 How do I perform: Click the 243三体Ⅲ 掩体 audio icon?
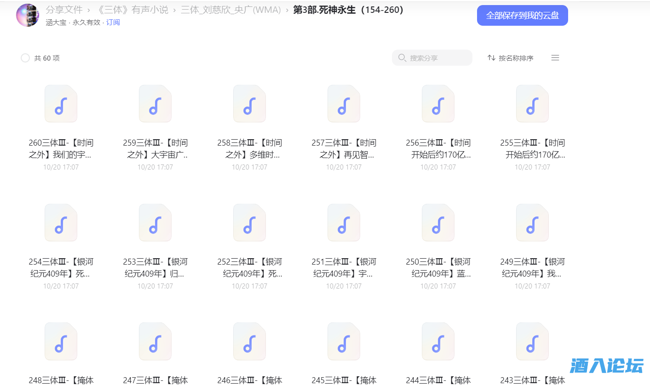point(532,341)
